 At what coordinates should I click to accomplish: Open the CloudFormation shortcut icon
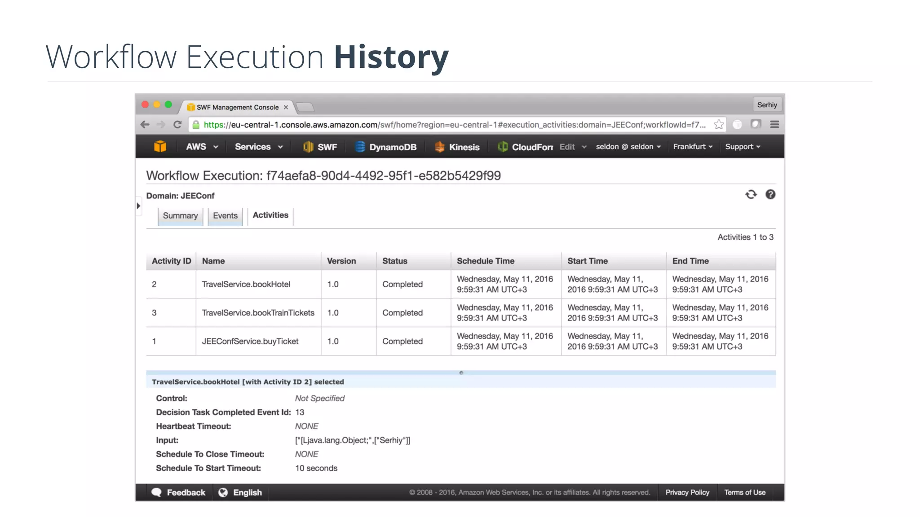click(503, 147)
